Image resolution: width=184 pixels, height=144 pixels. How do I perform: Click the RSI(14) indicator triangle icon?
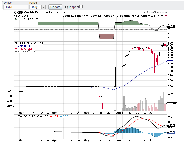tap(16, 19)
